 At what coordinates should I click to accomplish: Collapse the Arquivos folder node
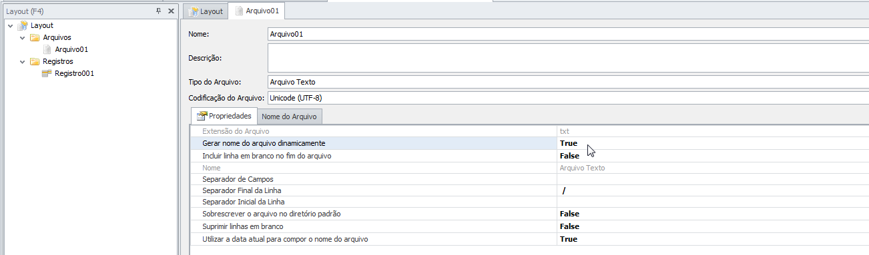click(22, 37)
